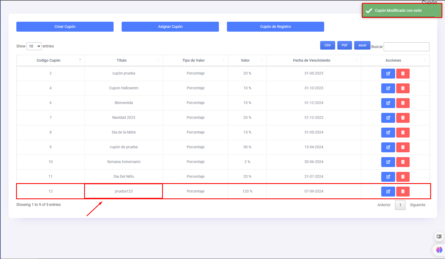
Task: Edit the Dia de la Mdre coupon
Action: point(388,132)
